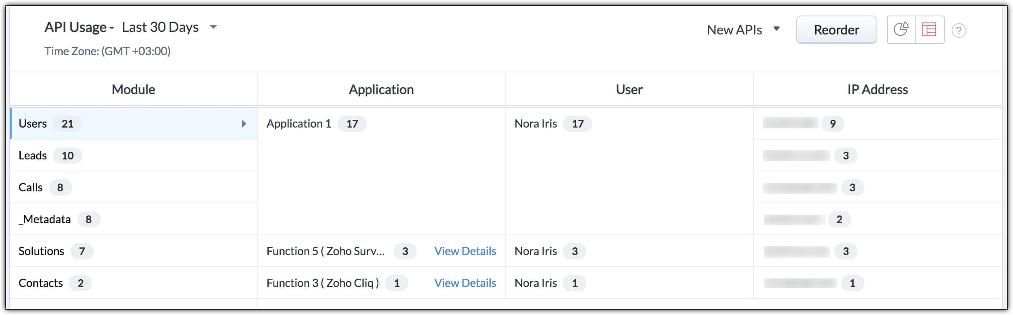Open the help question mark icon

point(959,31)
